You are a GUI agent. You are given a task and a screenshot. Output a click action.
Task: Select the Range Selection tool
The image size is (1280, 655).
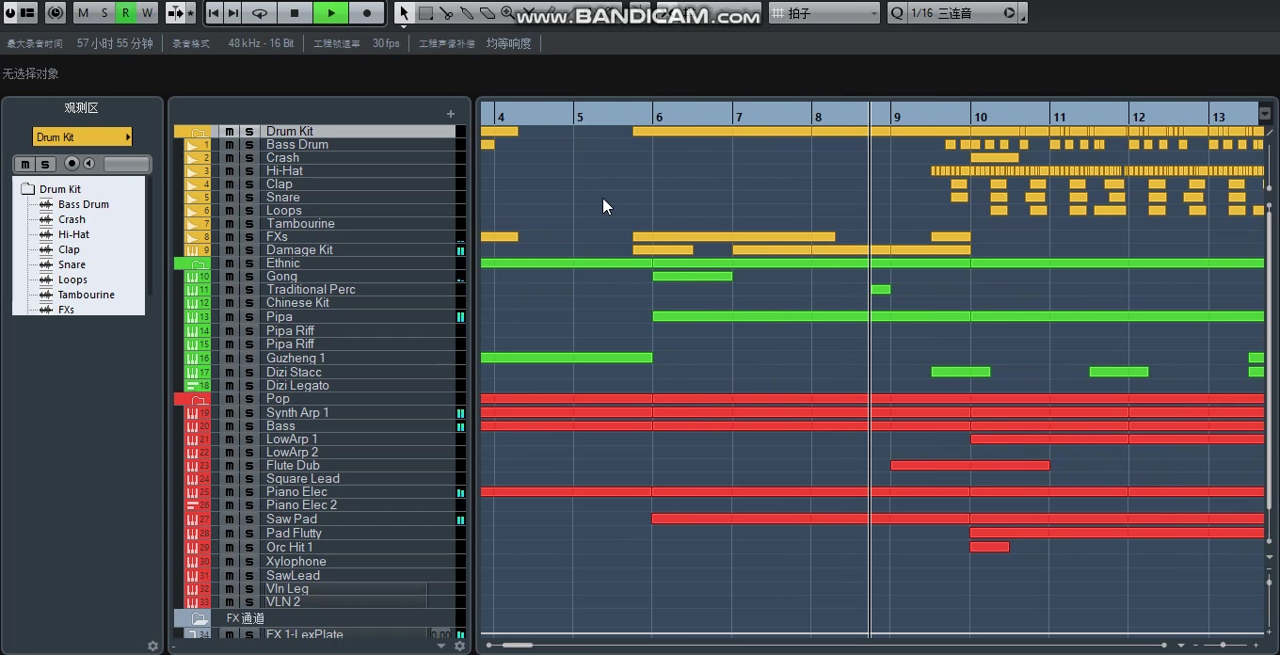click(x=425, y=13)
